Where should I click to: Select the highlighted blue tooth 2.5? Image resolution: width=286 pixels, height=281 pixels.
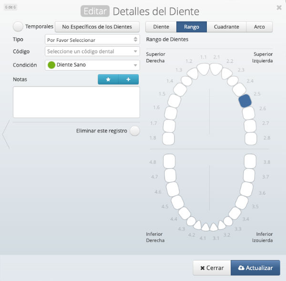(245, 100)
